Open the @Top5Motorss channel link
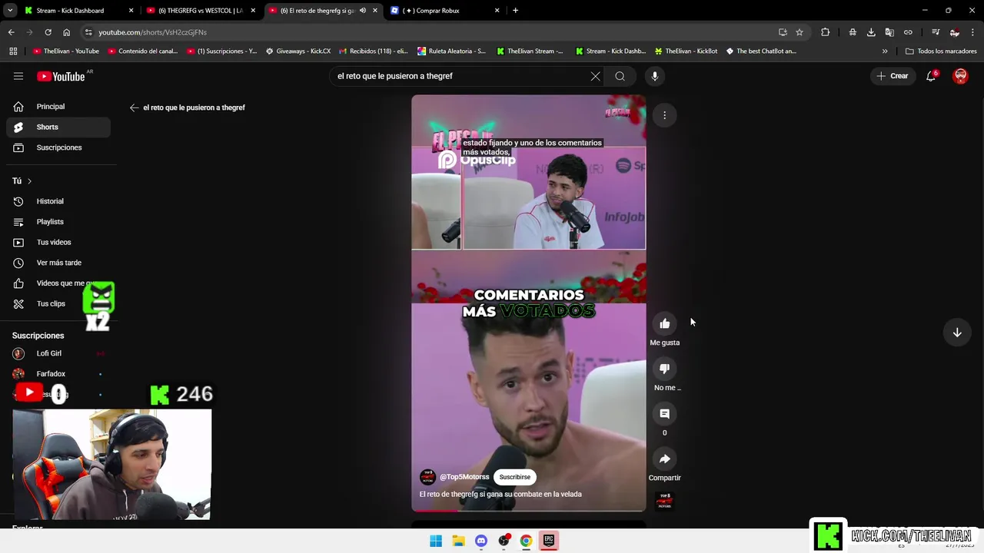This screenshot has width=984, height=553. tap(464, 477)
